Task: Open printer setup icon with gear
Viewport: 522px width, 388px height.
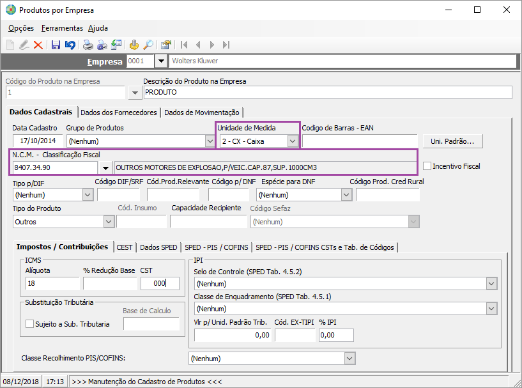Action: [102, 45]
